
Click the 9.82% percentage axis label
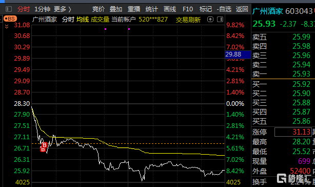point(235,25)
